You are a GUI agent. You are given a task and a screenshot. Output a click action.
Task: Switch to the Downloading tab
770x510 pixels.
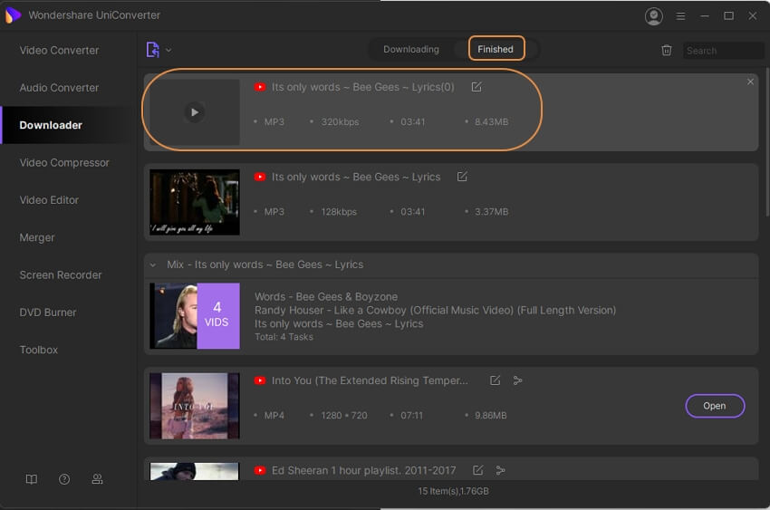point(411,49)
